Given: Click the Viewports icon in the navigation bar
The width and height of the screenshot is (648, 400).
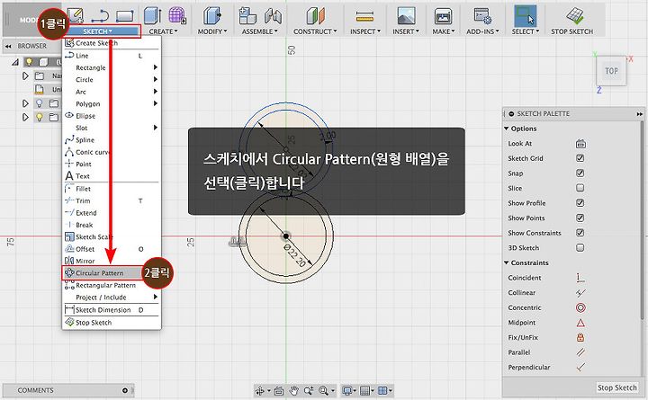Looking at the screenshot, I should click(x=382, y=390).
